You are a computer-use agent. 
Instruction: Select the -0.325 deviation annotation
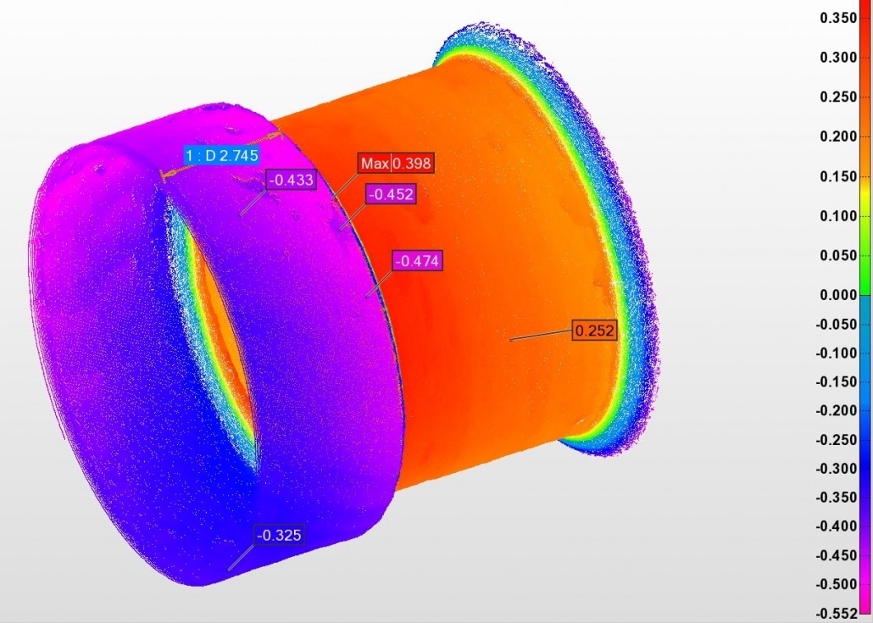click(279, 535)
